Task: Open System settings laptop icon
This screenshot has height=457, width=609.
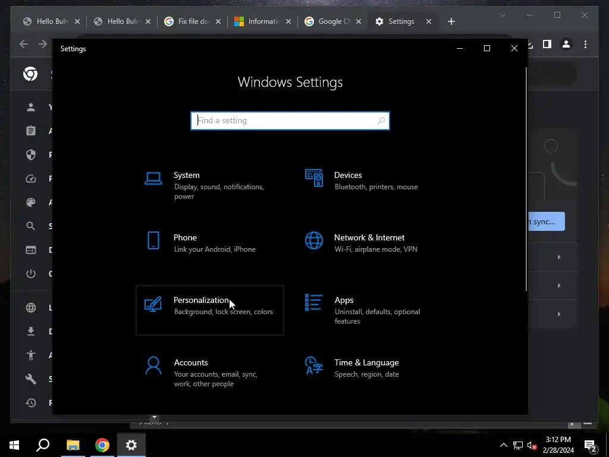Action: pyautogui.click(x=153, y=179)
